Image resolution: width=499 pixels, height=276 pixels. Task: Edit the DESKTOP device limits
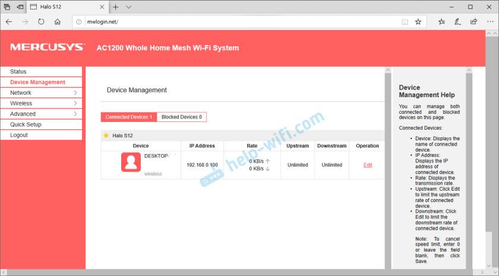pyautogui.click(x=368, y=165)
